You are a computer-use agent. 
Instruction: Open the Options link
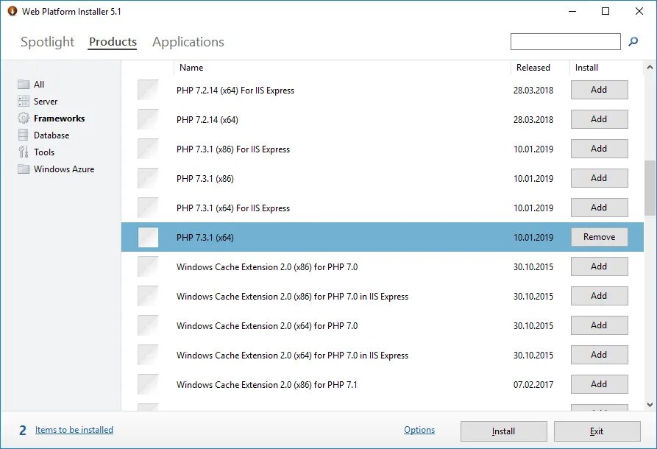[419, 430]
